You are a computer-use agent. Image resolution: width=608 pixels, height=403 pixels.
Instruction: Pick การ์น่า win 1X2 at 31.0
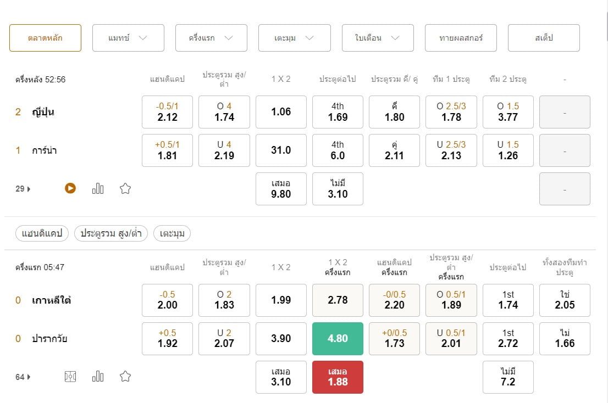[281, 150]
